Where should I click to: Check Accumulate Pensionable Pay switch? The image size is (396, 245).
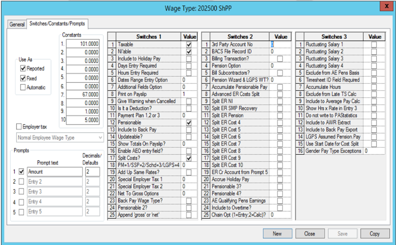tap(280, 87)
